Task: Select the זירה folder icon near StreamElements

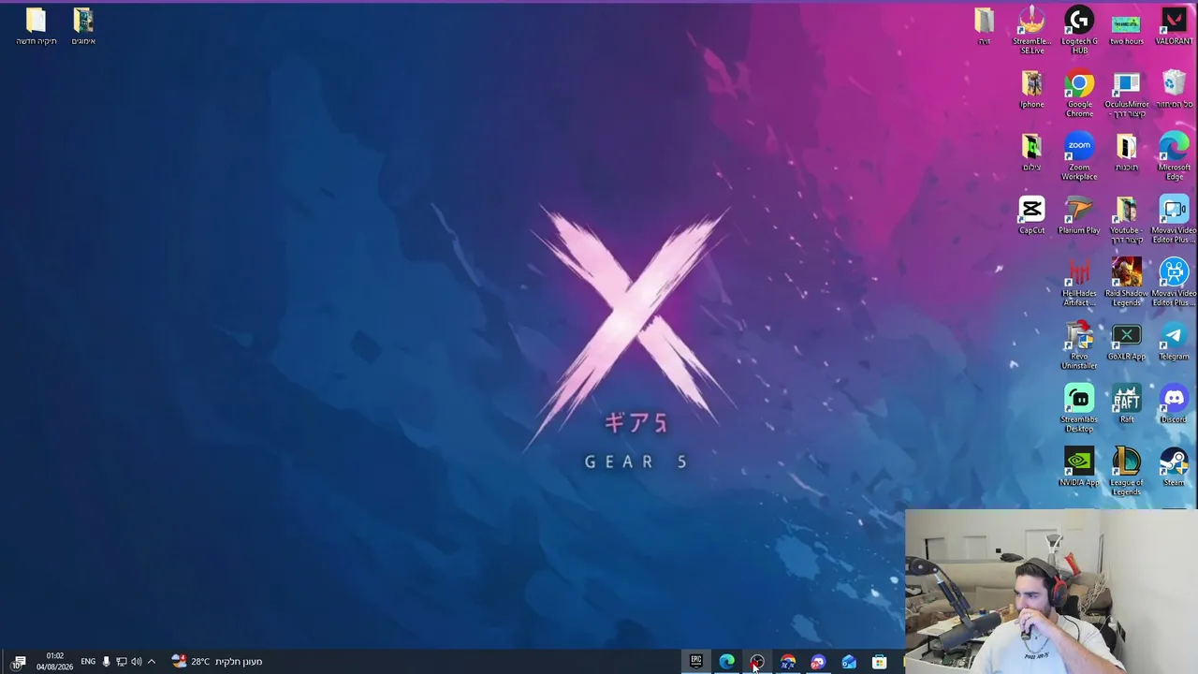Action: 984,26
